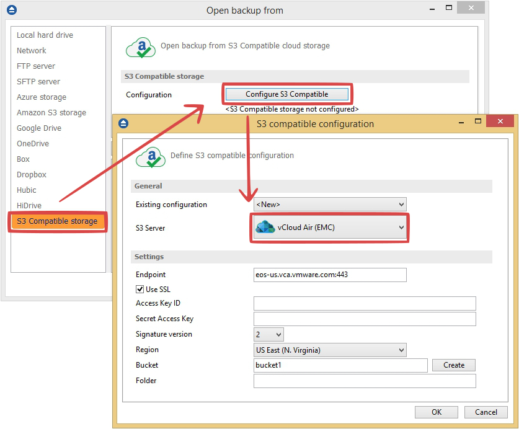Open the Existing configuration dropdown

[x=330, y=204]
